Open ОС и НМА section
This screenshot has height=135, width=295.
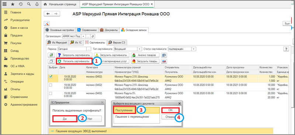[17, 66]
